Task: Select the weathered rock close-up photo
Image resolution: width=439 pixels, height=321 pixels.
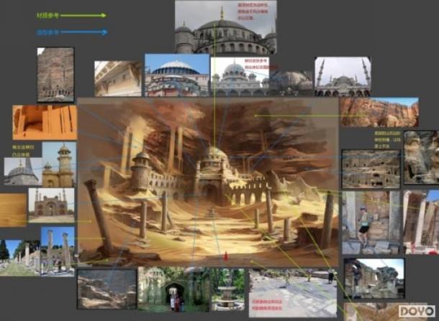Action: (421, 157)
